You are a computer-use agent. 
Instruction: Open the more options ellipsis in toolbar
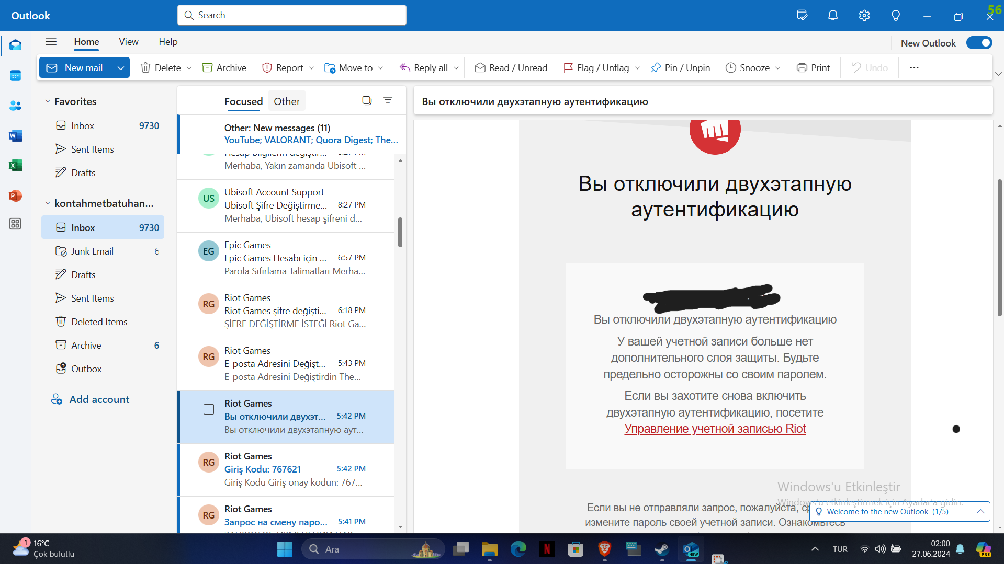pos(914,68)
